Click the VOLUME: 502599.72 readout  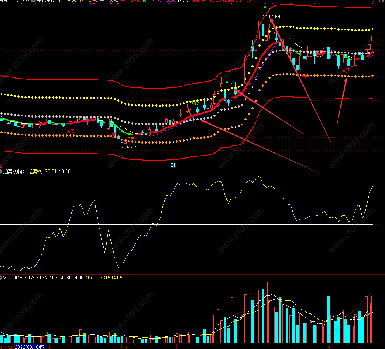[x=26, y=278]
